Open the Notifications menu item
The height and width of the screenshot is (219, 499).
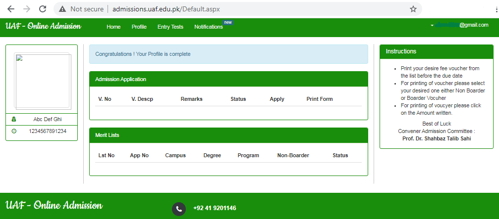tap(209, 27)
